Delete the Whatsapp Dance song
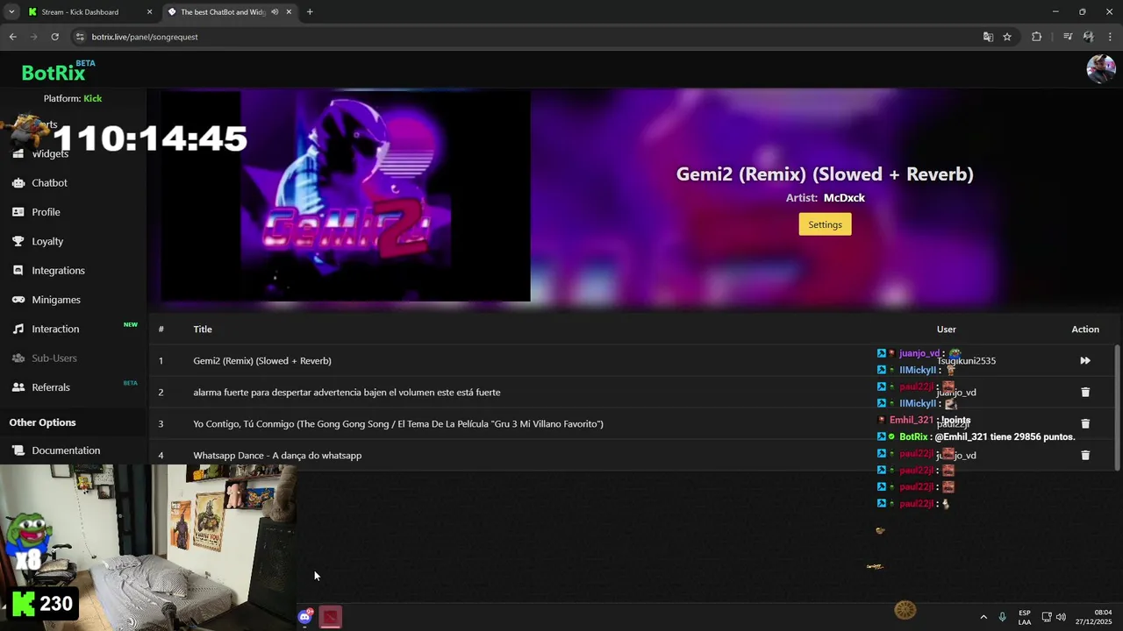Viewport: 1123px width, 631px height. (x=1085, y=455)
